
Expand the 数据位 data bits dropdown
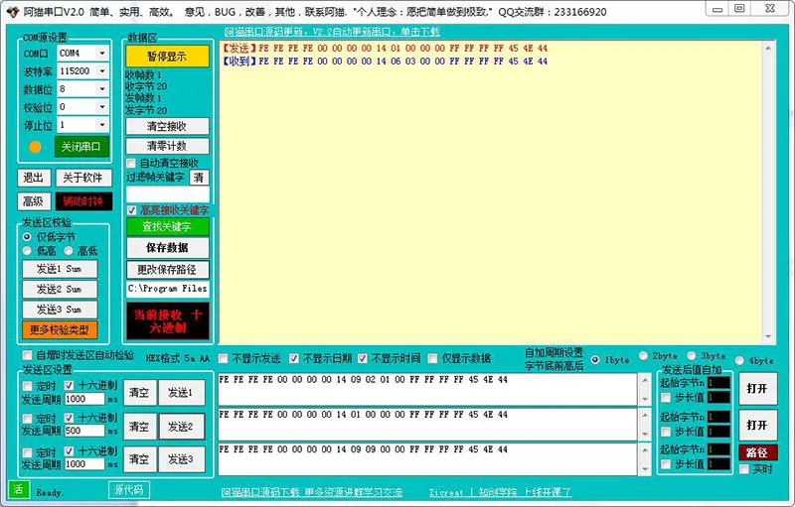click(x=102, y=89)
